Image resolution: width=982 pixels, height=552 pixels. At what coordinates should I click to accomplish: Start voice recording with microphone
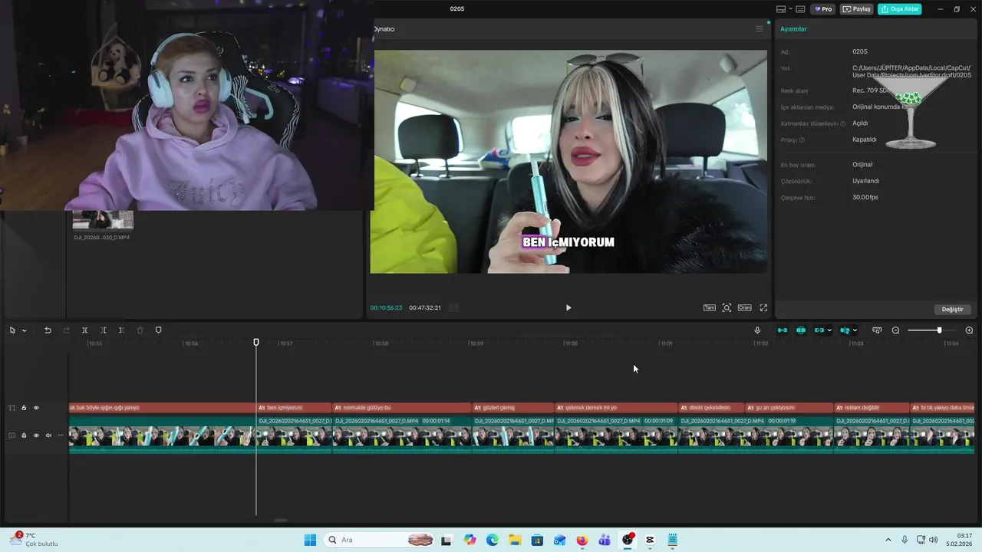click(757, 330)
